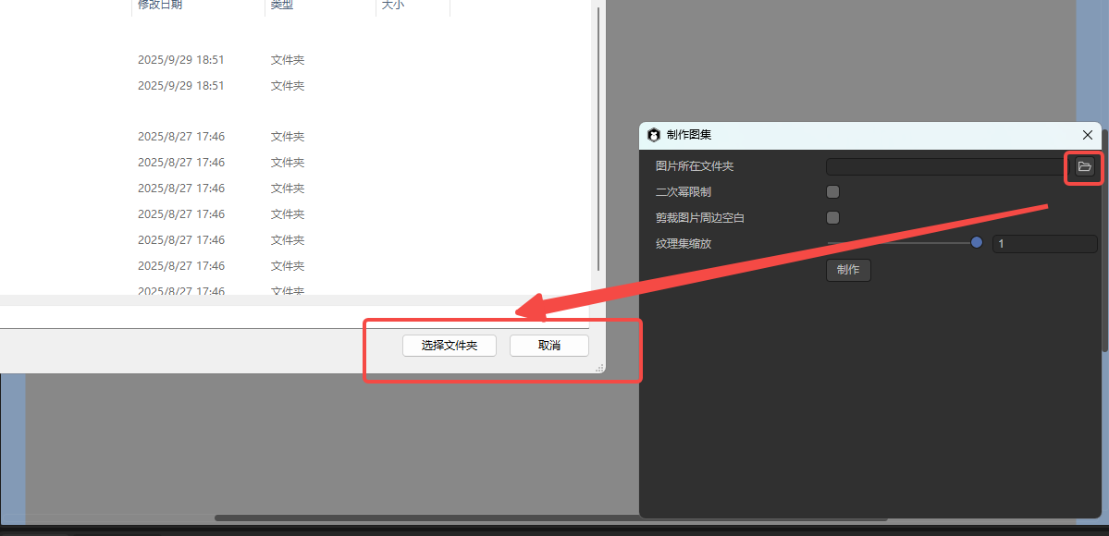This screenshot has height=536, width=1109.
Task: Enable the 二次幂限制 checkbox
Action: (832, 192)
